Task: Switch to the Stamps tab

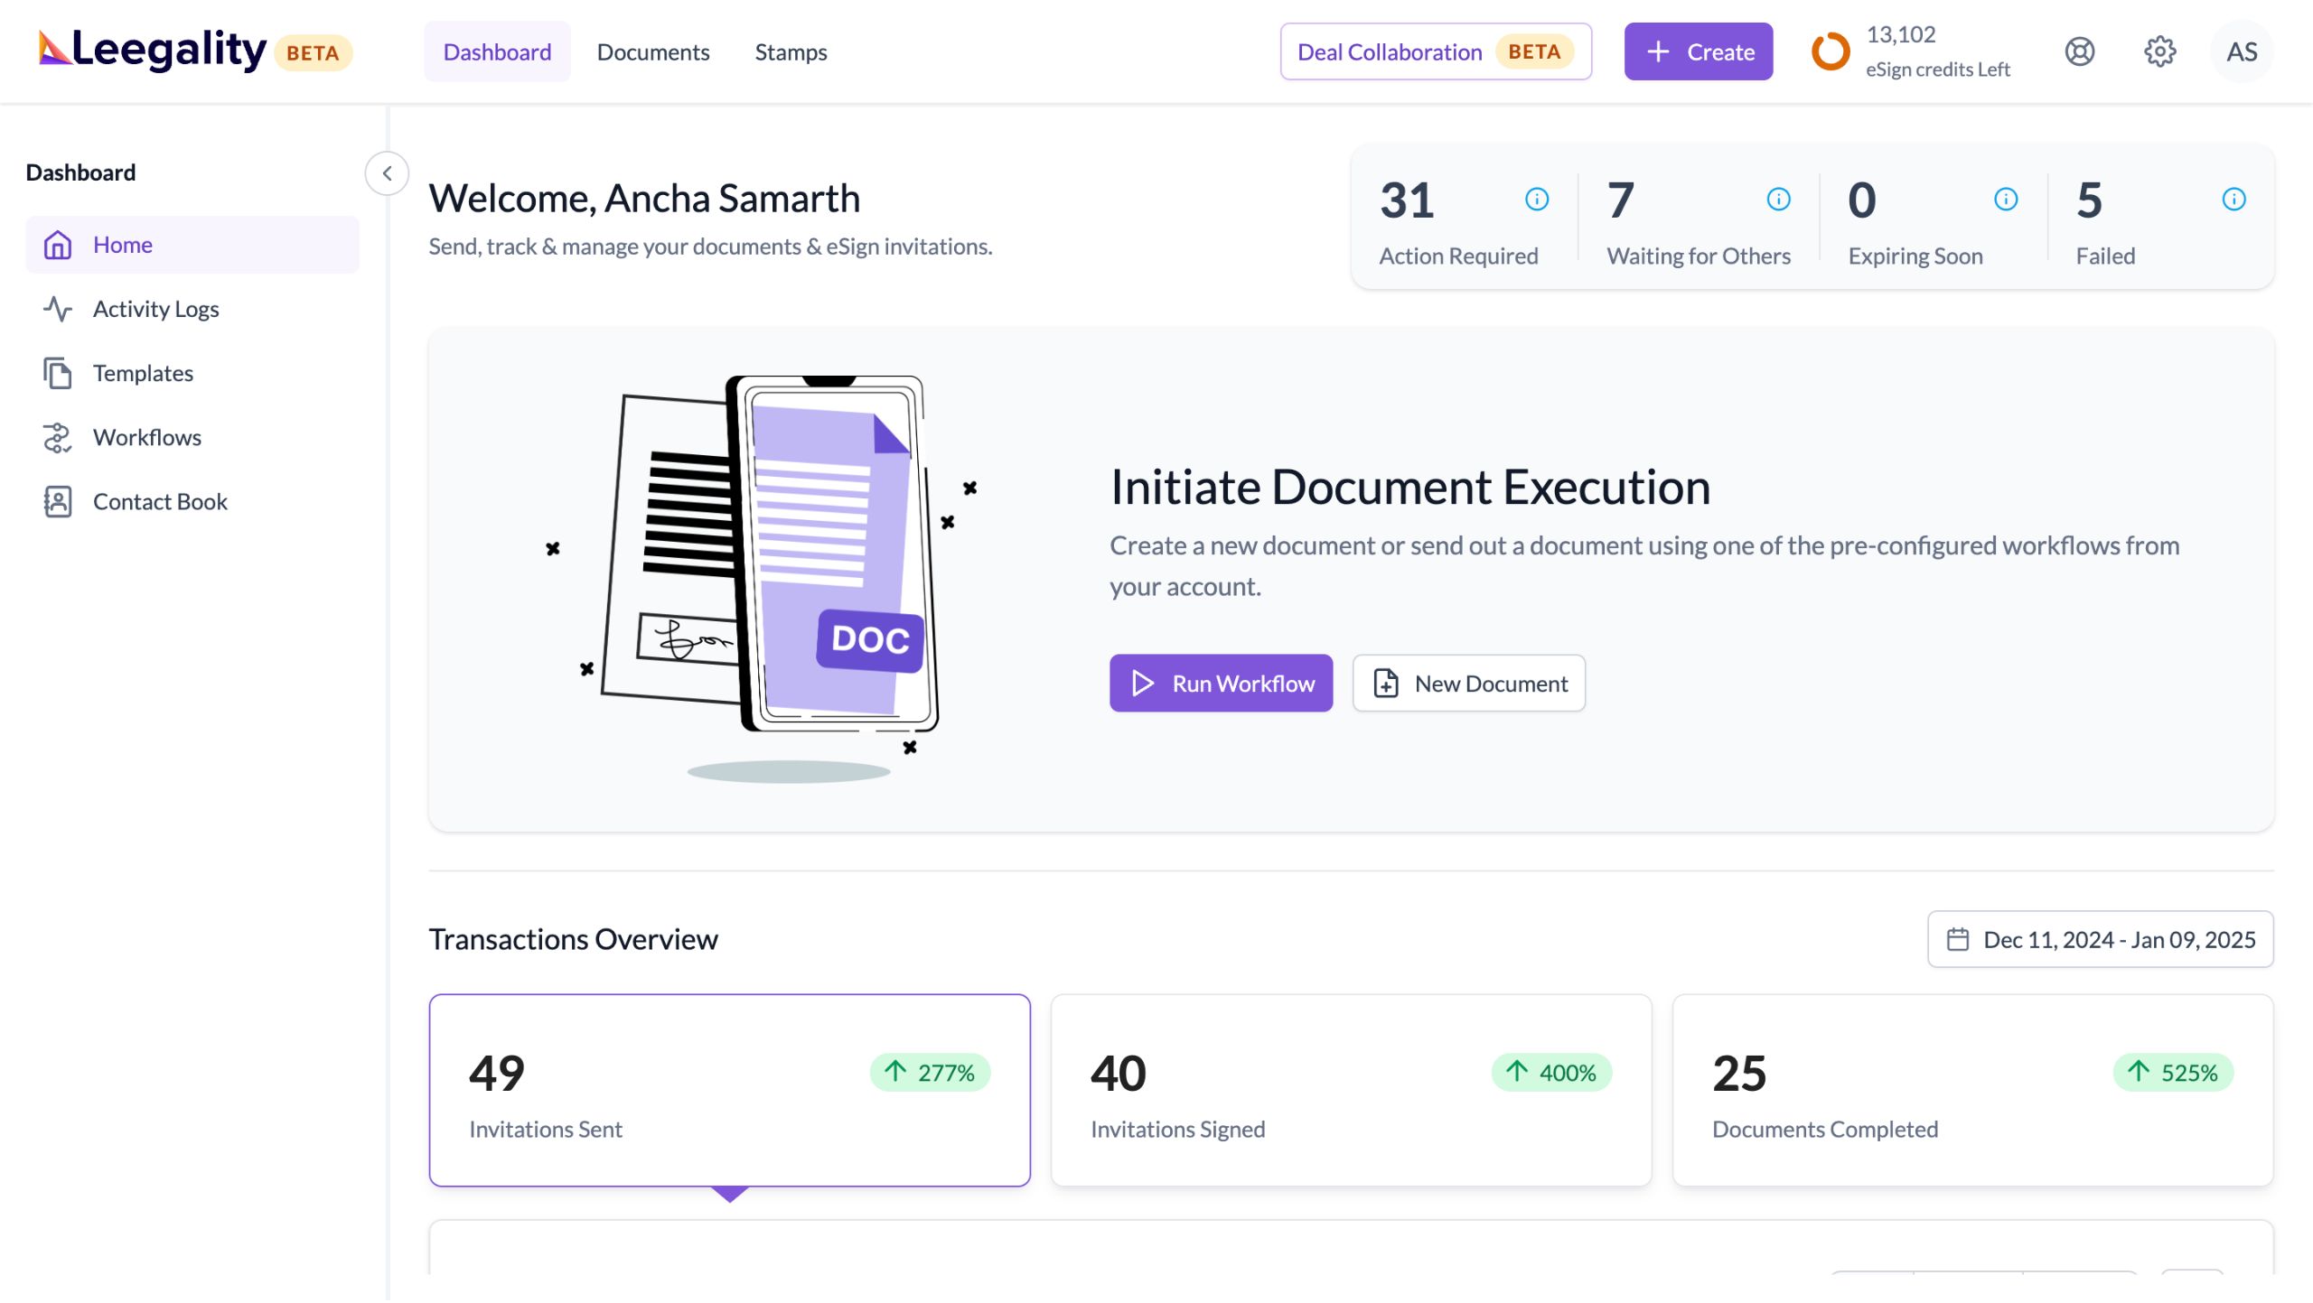Action: click(791, 52)
